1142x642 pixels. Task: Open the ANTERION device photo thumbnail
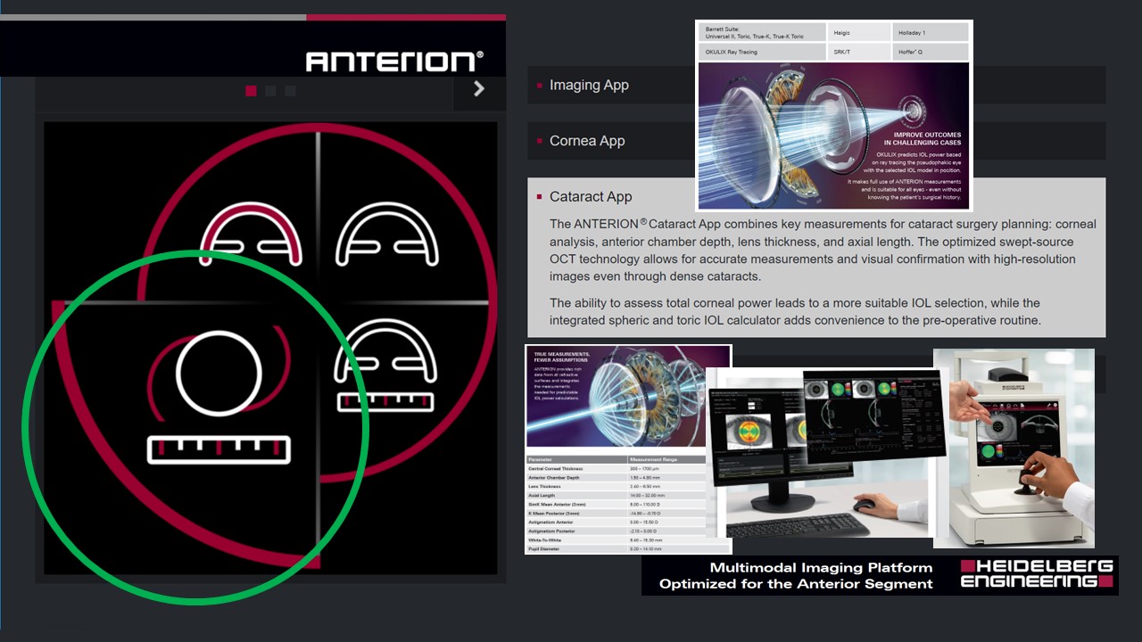point(1014,448)
